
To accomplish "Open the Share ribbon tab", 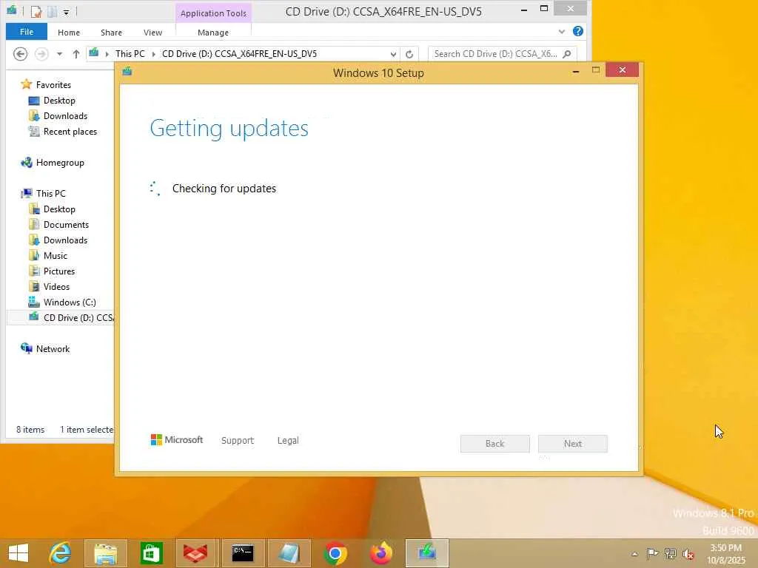I will point(111,33).
